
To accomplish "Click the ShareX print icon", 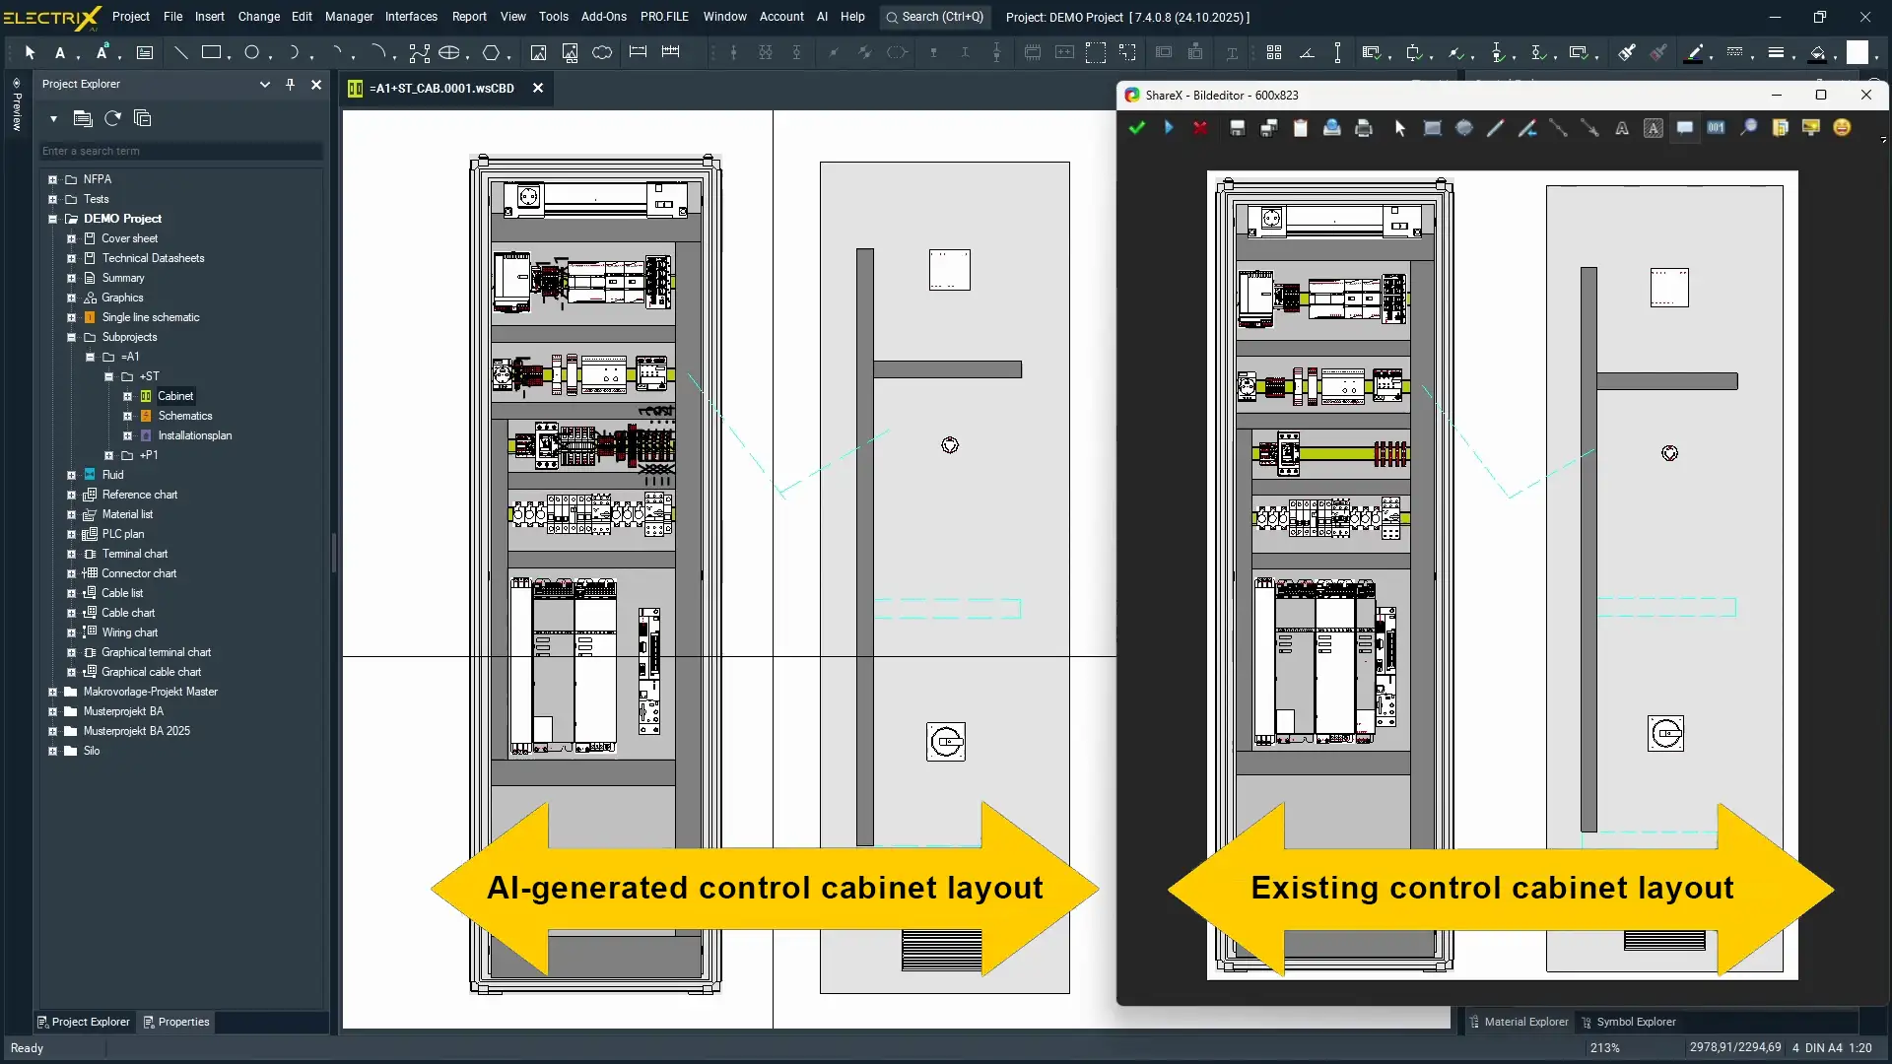I will coord(1364,128).
